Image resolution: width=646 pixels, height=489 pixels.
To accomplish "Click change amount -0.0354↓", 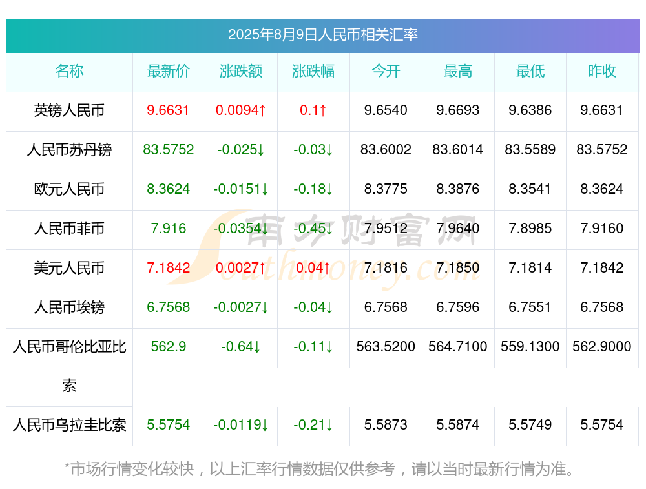I will pyautogui.click(x=241, y=228).
